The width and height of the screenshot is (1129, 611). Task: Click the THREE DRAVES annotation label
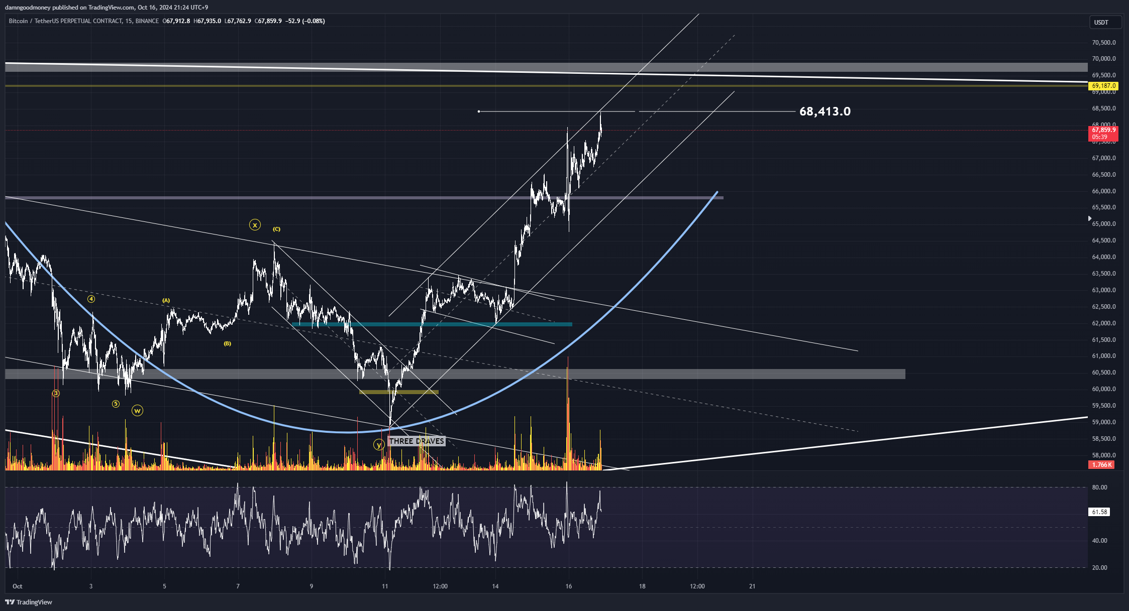[x=417, y=441]
